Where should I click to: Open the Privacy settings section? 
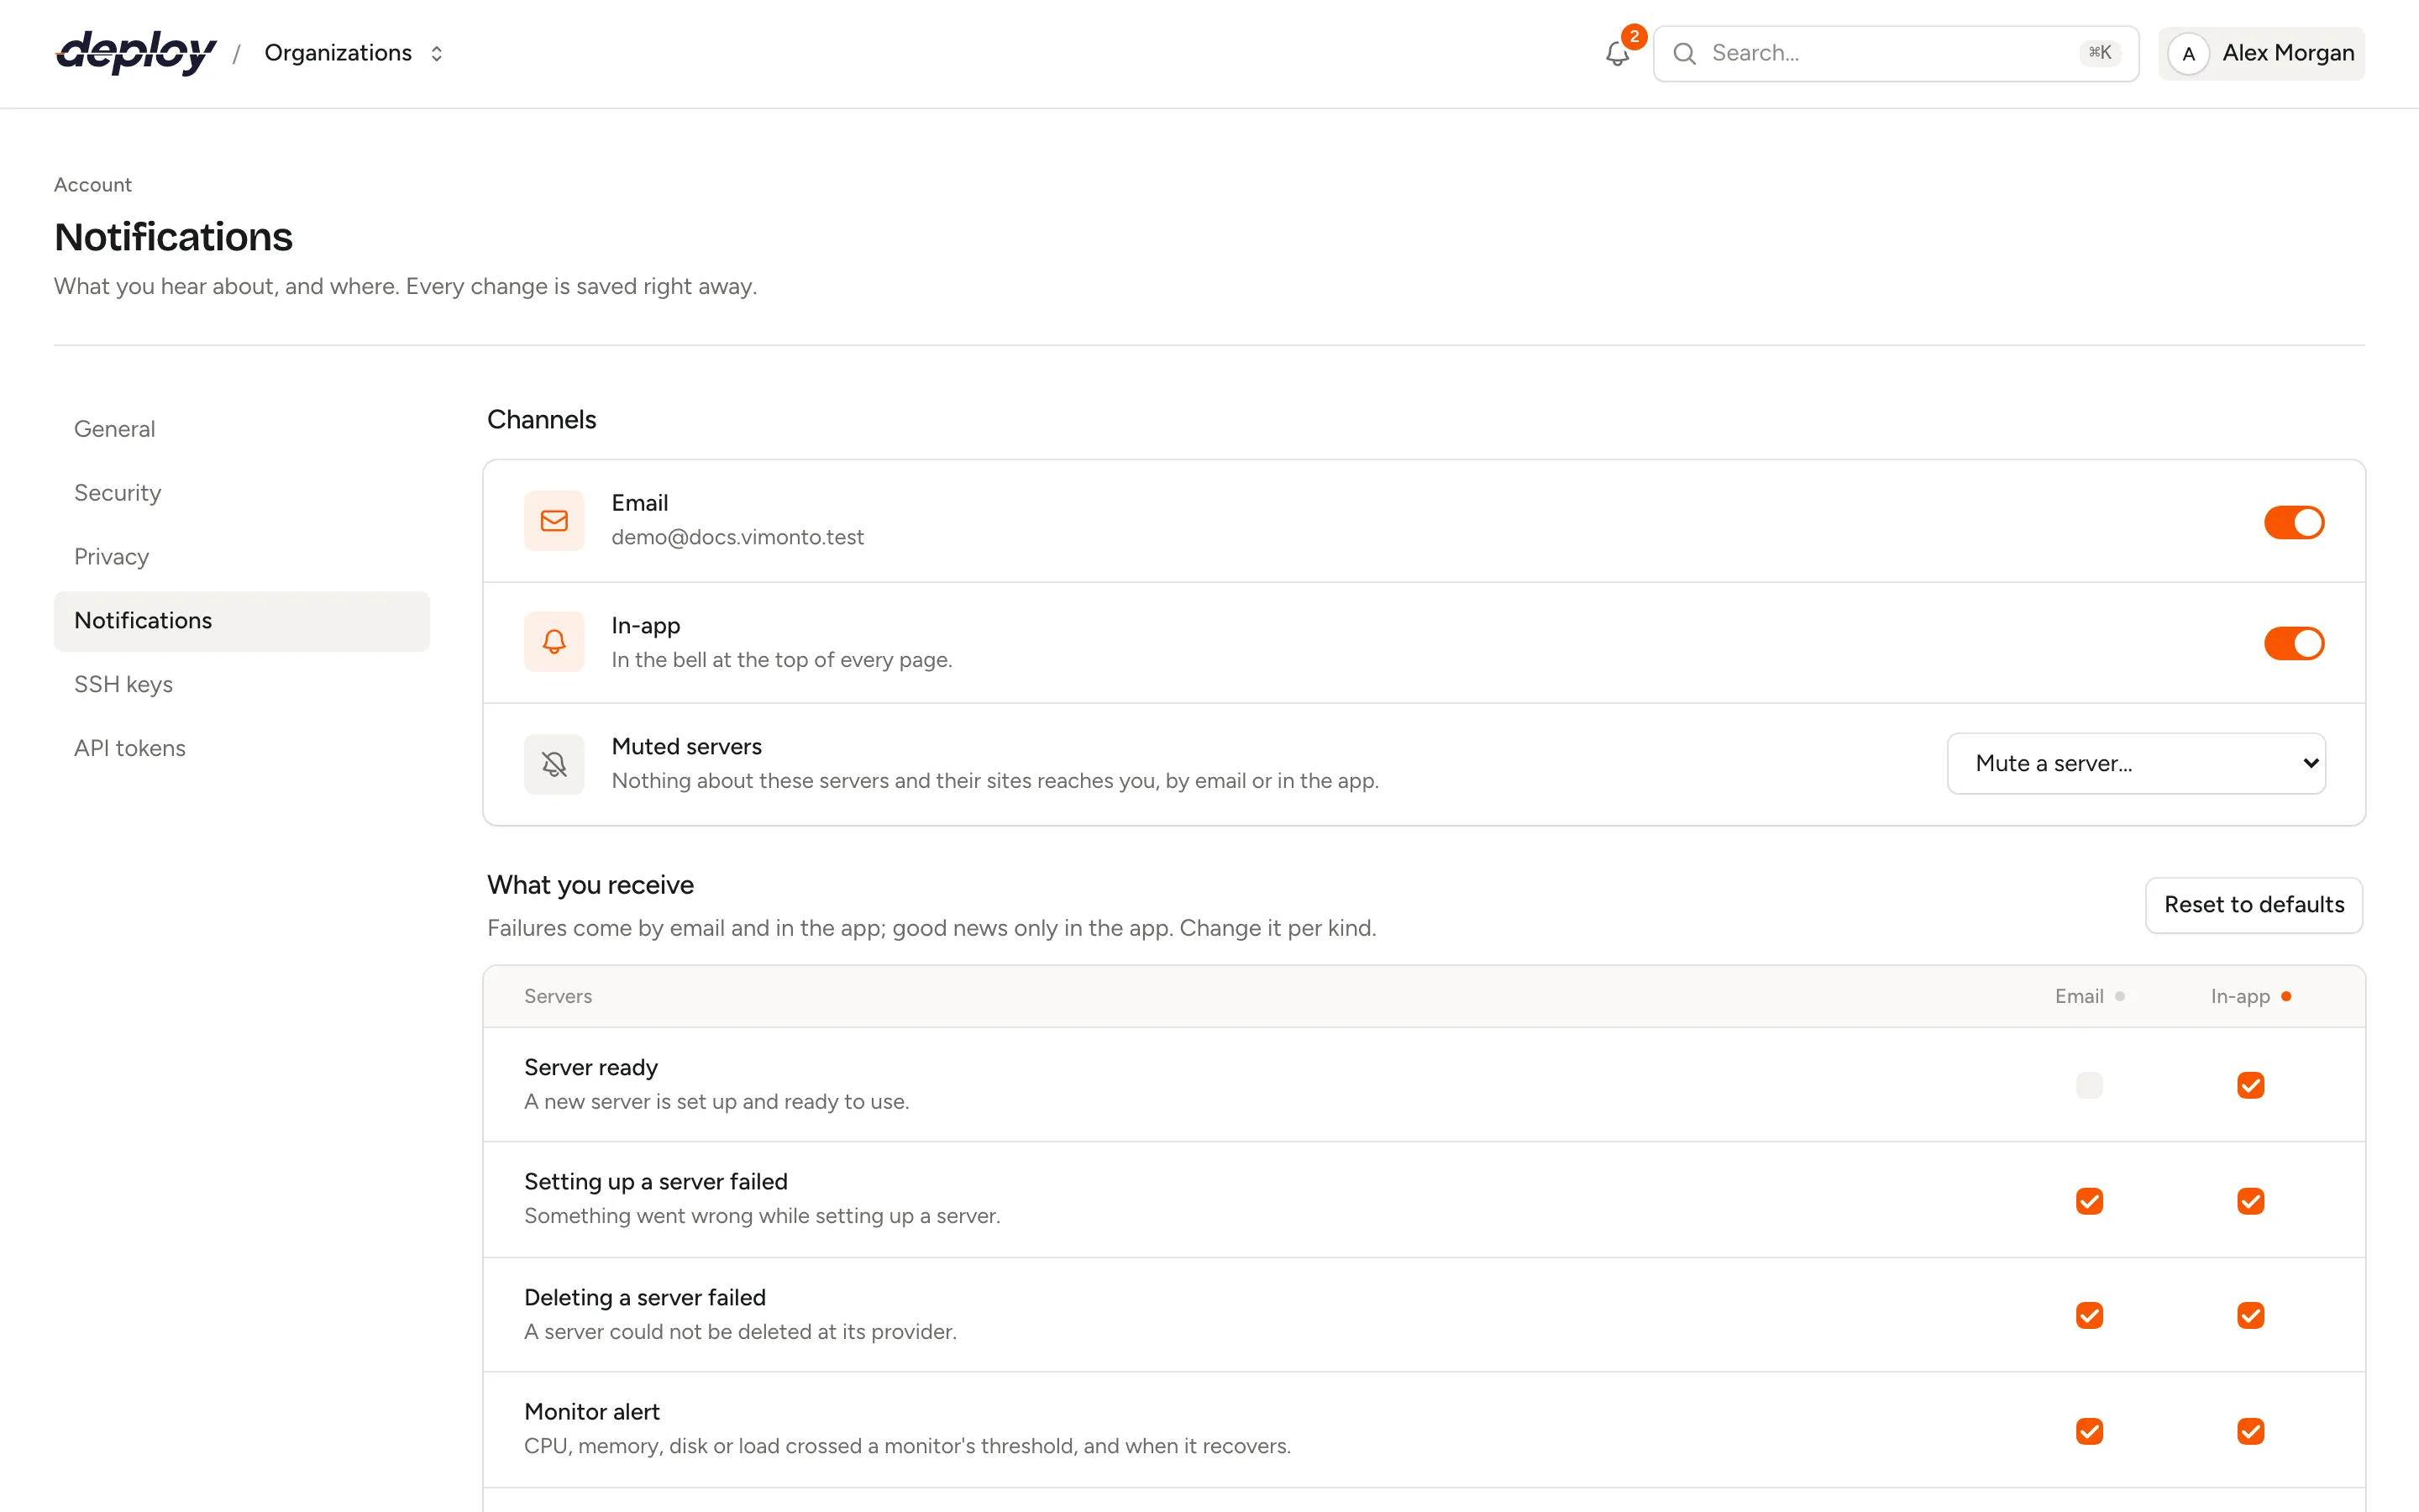(x=242, y=557)
